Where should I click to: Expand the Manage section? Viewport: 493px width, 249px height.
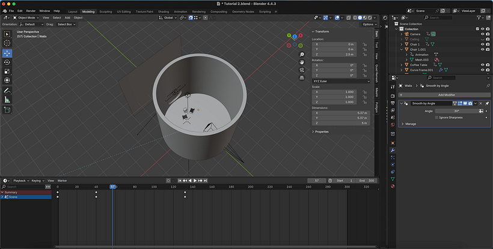[409, 124]
